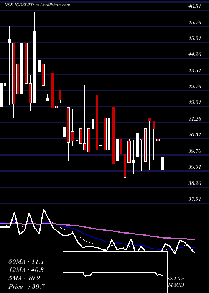Click the 45.76 price axis label
209x293 pixels.
[195, 23]
